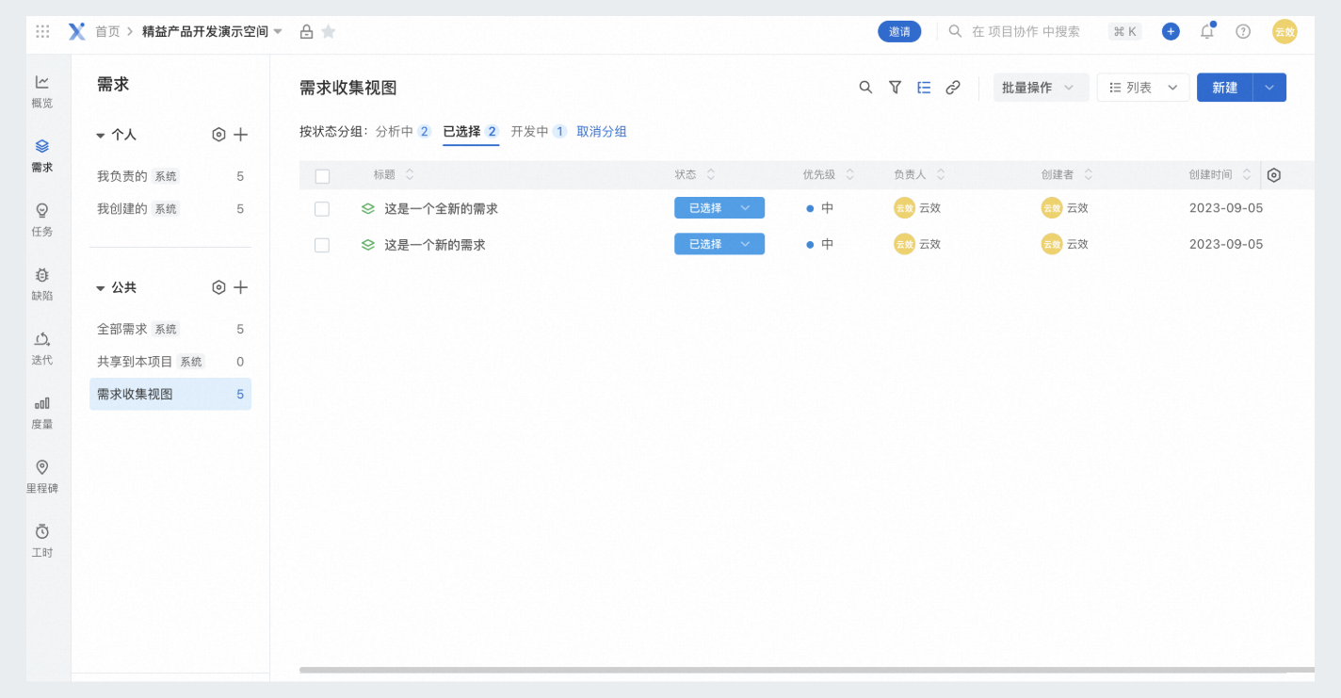Open requirement 这是一个新的需求

434,245
